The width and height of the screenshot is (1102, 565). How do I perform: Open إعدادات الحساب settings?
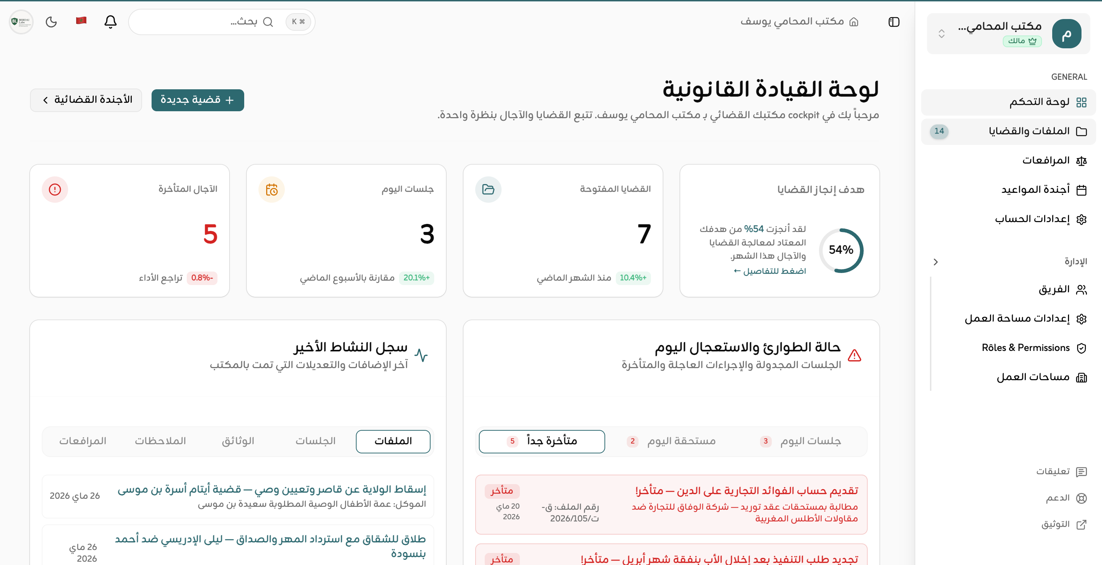pyautogui.click(x=1008, y=219)
